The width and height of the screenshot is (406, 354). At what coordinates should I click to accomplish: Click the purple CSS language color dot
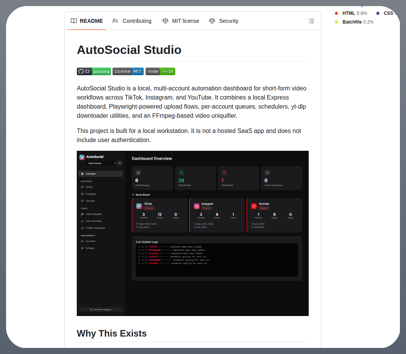pos(378,13)
